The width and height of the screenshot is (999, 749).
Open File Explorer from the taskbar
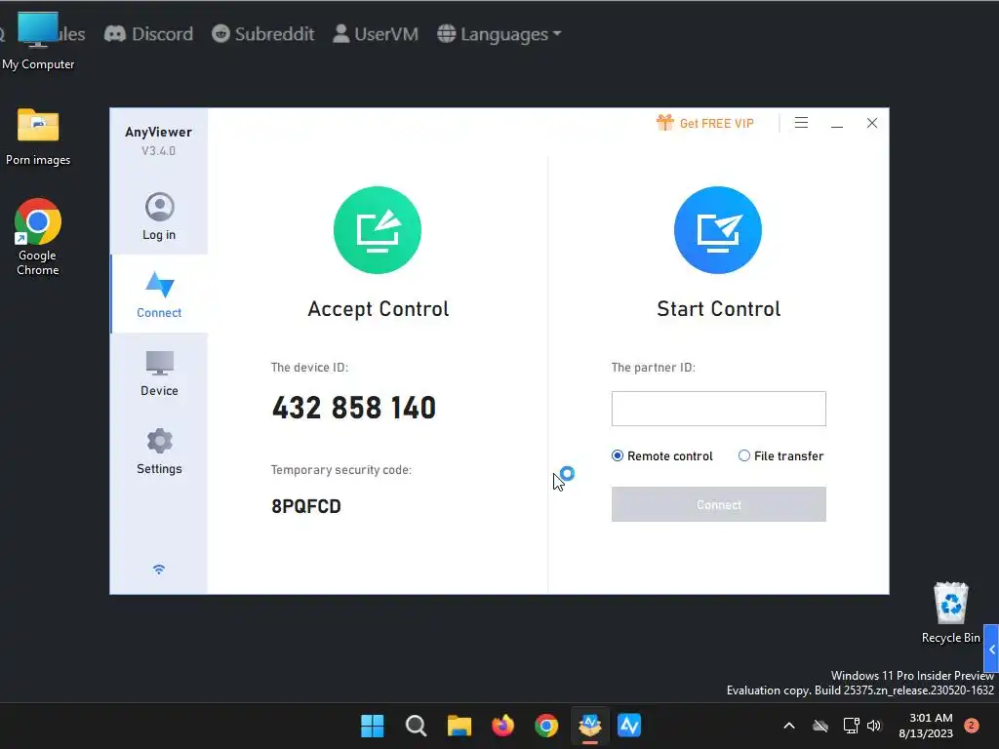(x=459, y=726)
